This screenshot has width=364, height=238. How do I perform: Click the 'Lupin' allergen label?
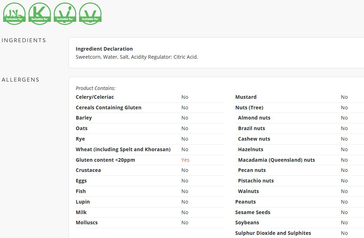coord(83,202)
